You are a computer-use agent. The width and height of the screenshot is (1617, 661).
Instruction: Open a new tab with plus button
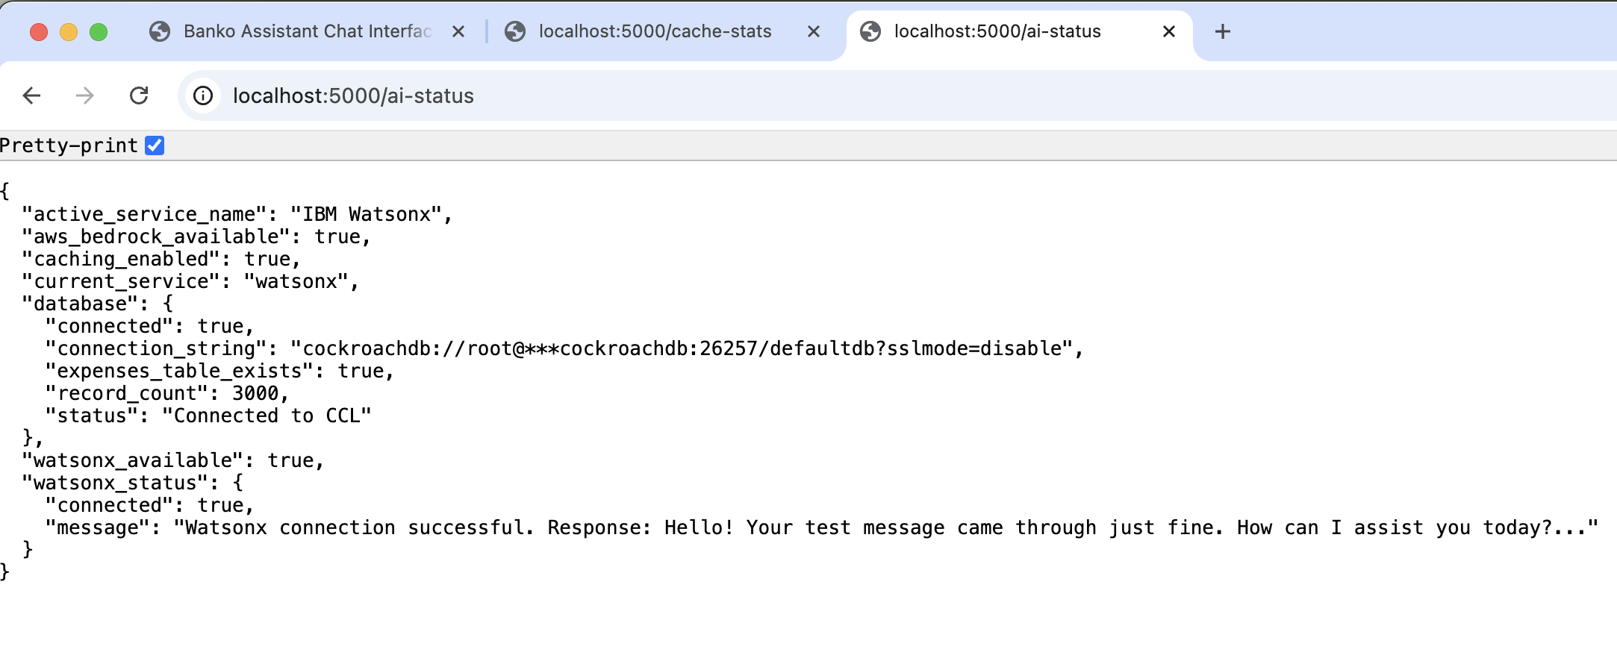pyautogui.click(x=1223, y=31)
